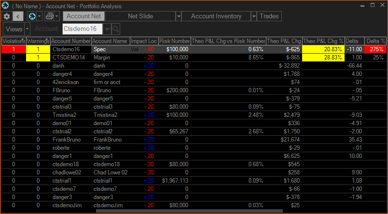Expand the Account Inventory dropdown arrow
This screenshot has height=214, width=388.
pos(254,16)
